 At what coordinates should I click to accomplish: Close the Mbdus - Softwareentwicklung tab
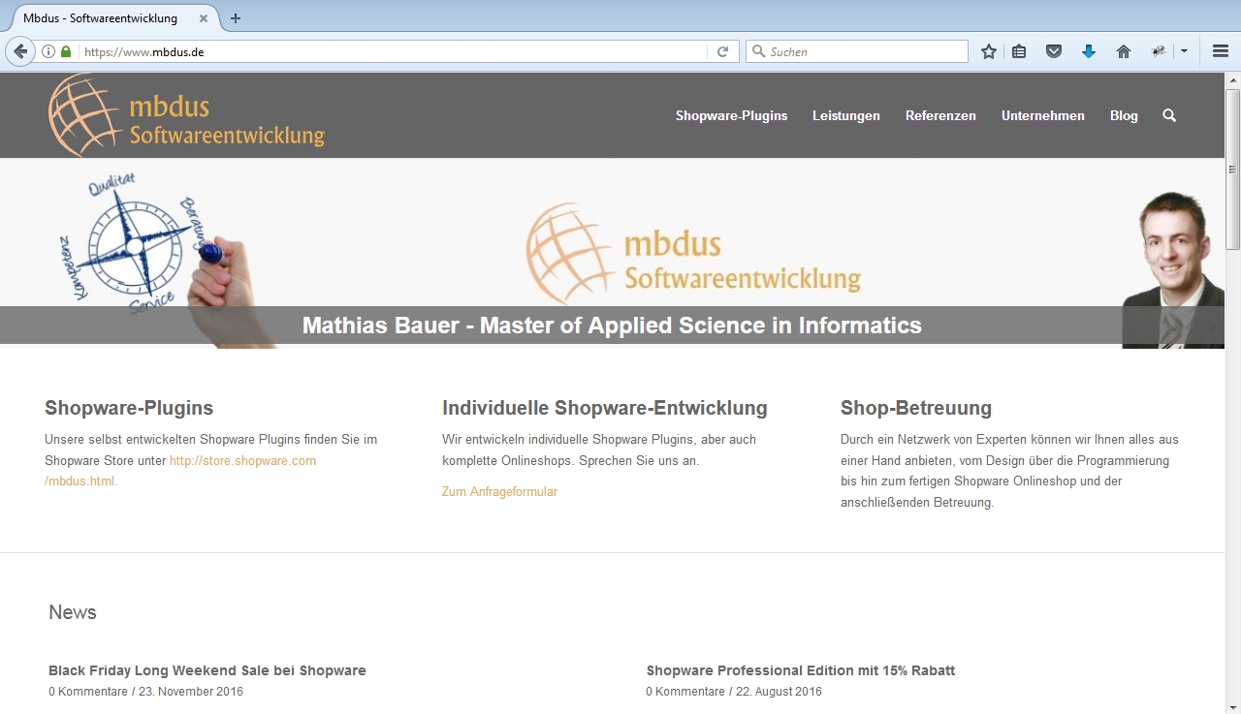[203, 17]
